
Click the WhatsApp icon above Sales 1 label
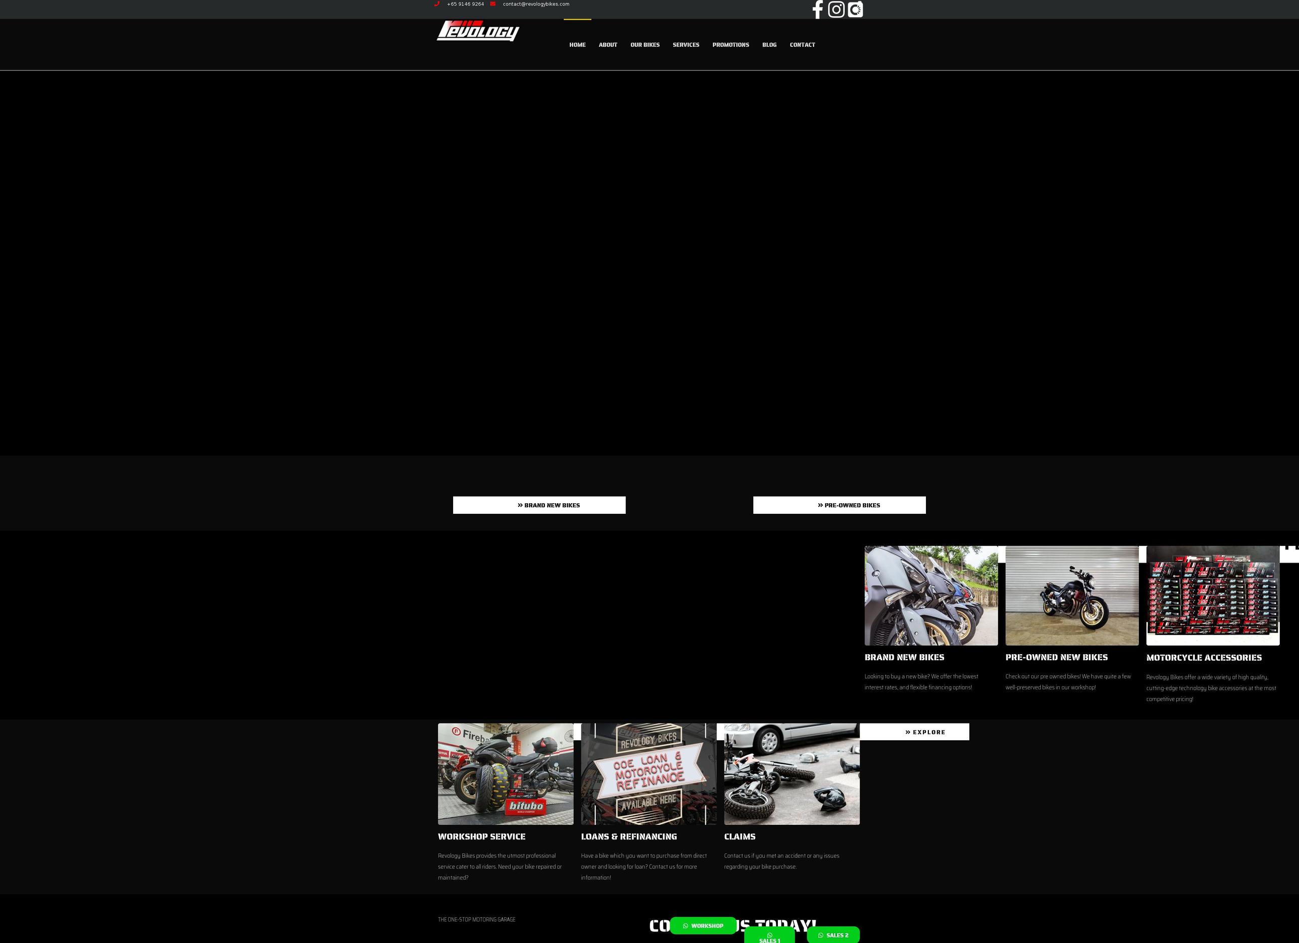(769, 935)
